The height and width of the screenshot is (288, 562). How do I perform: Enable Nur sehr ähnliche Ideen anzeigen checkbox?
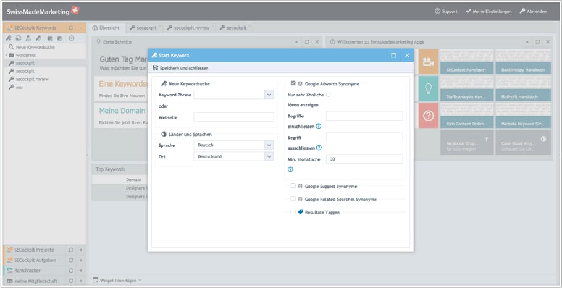pyautogui.click(x=329, y=95)
